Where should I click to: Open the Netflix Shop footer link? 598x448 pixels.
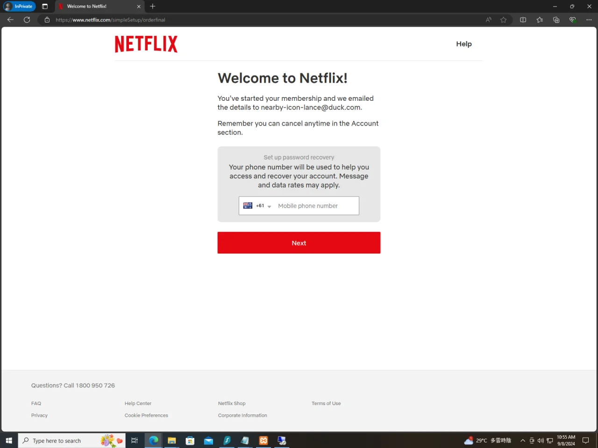(x=232, y=403)
